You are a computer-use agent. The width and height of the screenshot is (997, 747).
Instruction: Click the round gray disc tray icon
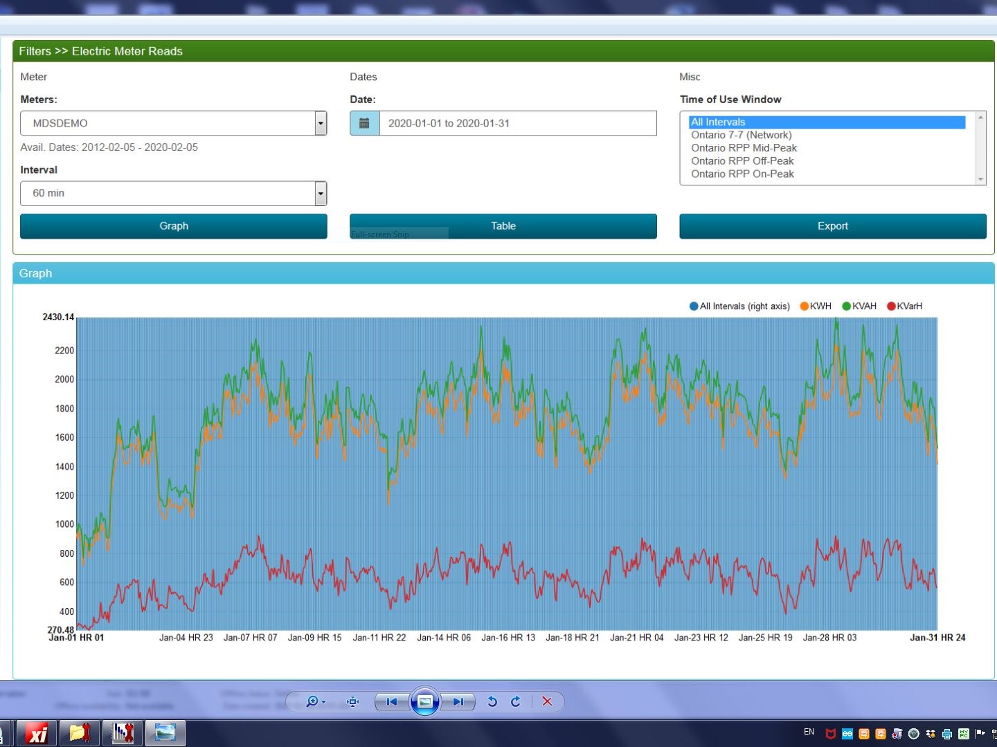pyautogui.click(x=914, y=734)
